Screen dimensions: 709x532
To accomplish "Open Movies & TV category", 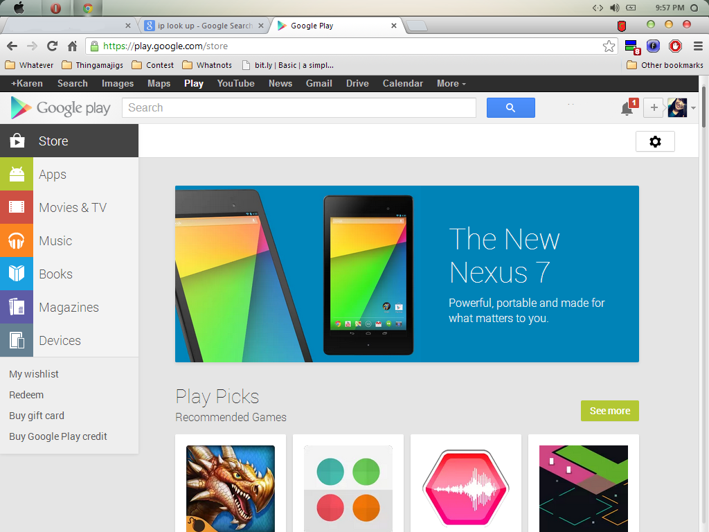I will tap(69, 207).
